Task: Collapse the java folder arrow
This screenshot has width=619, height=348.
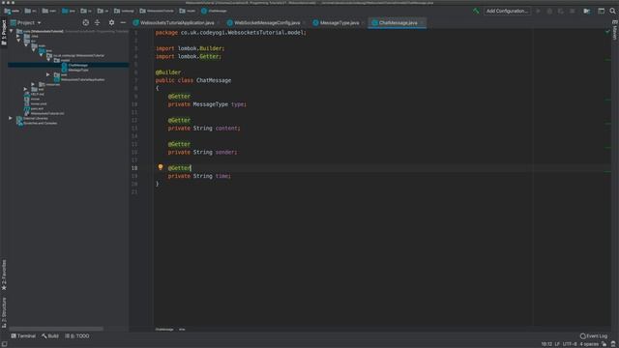Action: point(34,50)
